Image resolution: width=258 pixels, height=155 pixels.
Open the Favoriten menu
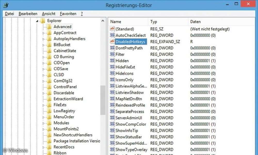pyautogui.click(x=68, y=14)
